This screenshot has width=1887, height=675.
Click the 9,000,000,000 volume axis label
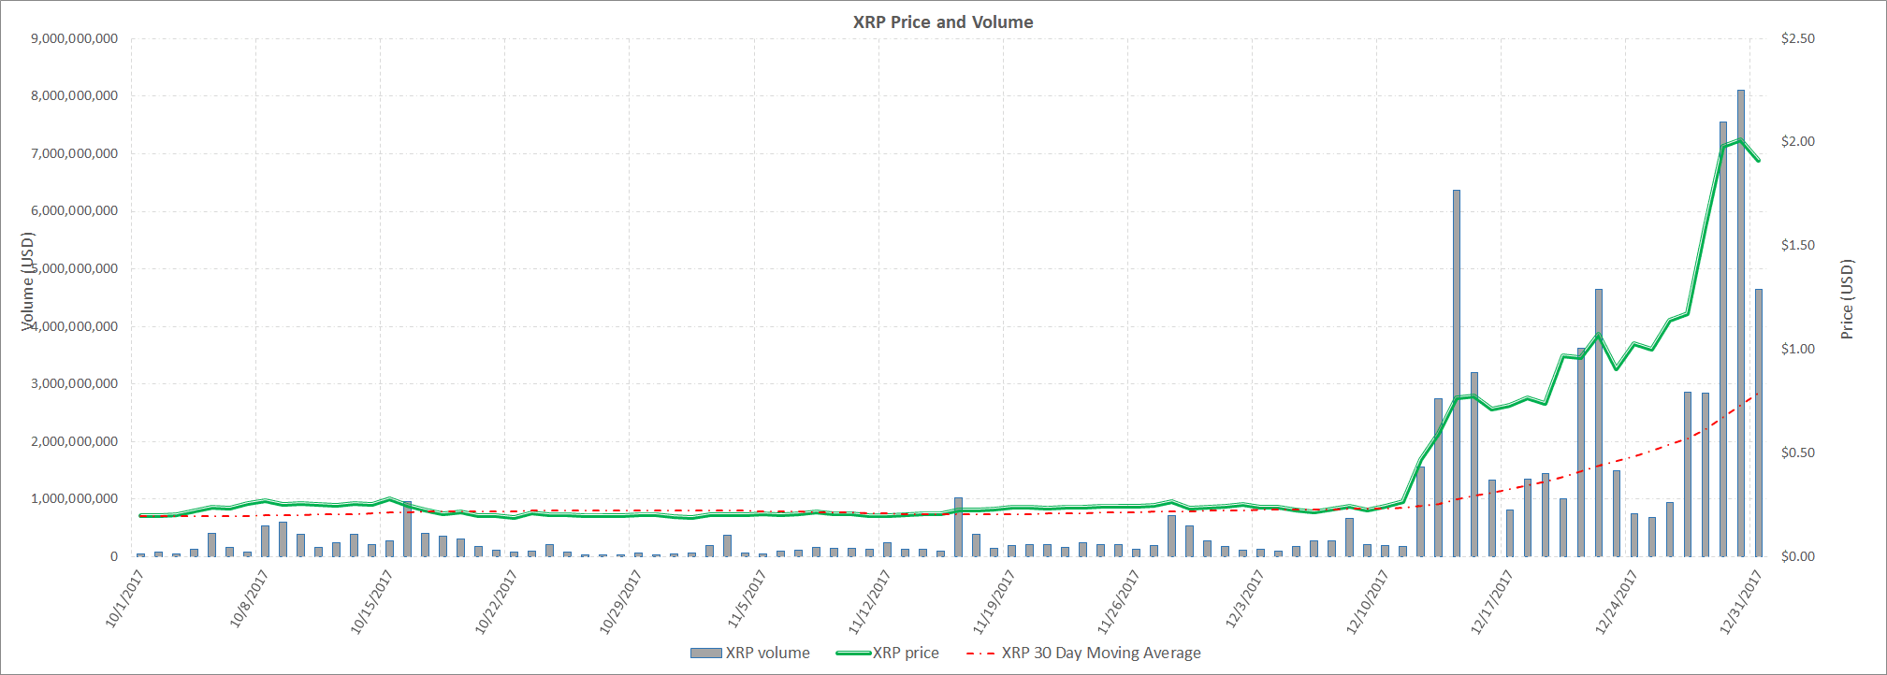(75, 38)
